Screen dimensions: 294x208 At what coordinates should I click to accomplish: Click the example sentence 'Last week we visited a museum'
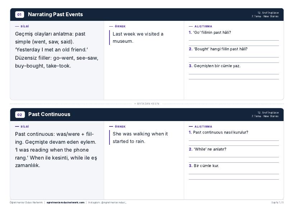pyautogui.click(x=138, y=37)
